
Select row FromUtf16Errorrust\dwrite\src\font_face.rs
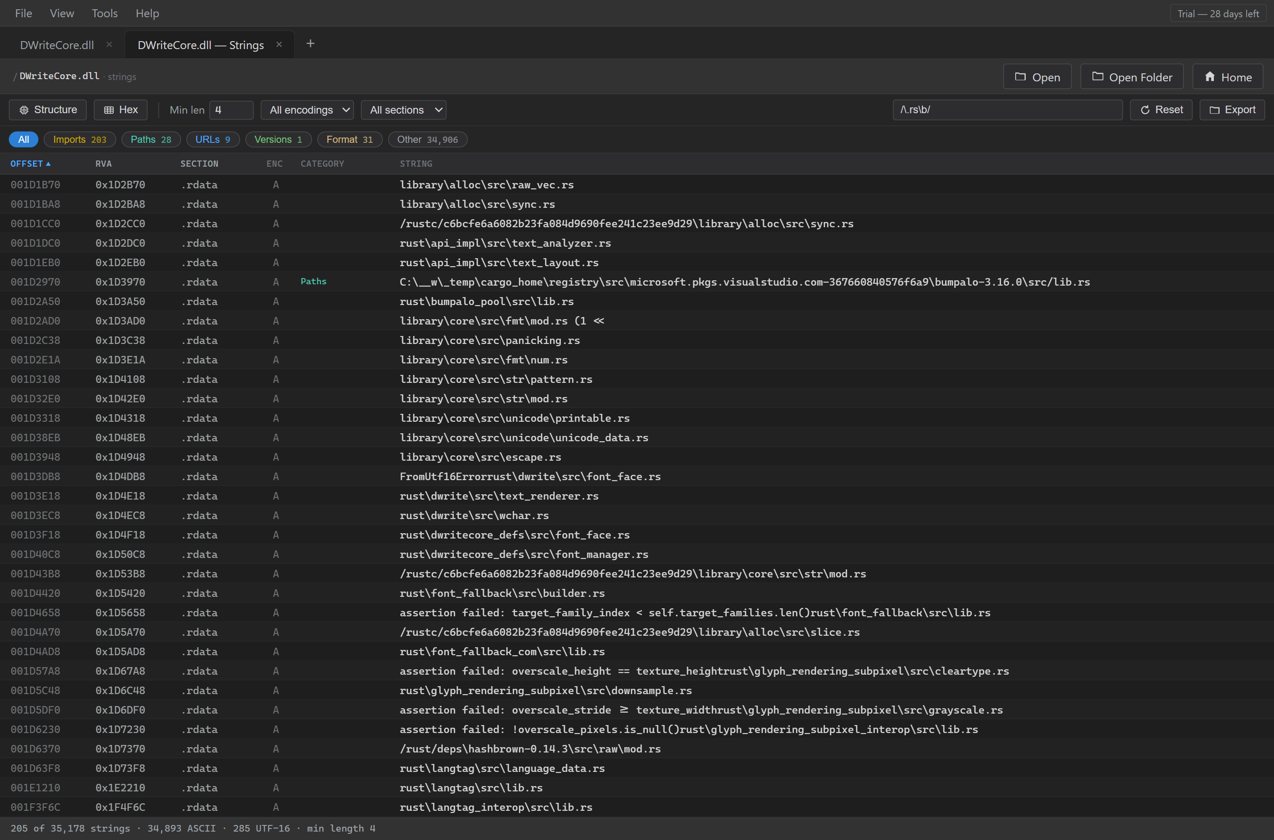(x=637, y=477)
